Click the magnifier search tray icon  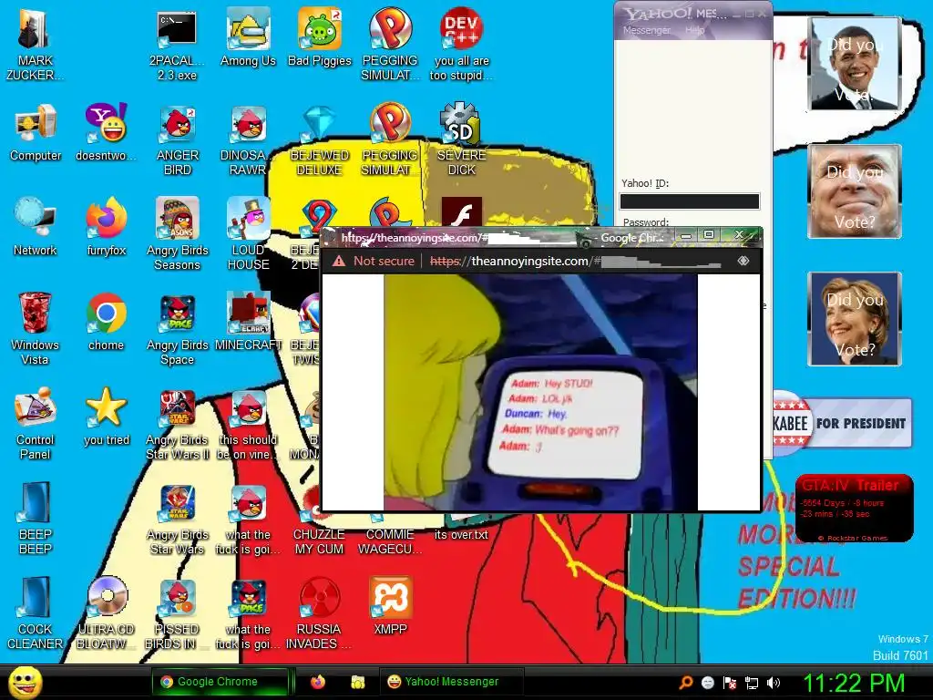click(685, 683)
